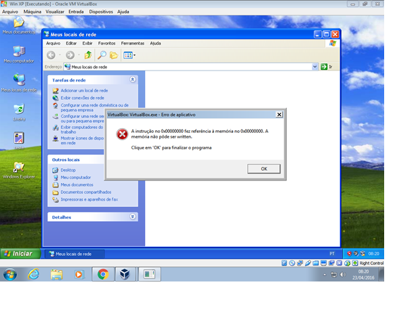Viewport: 416px width, 312px height.
Task: Open the Back button history arrow
Action: point(60,55)
